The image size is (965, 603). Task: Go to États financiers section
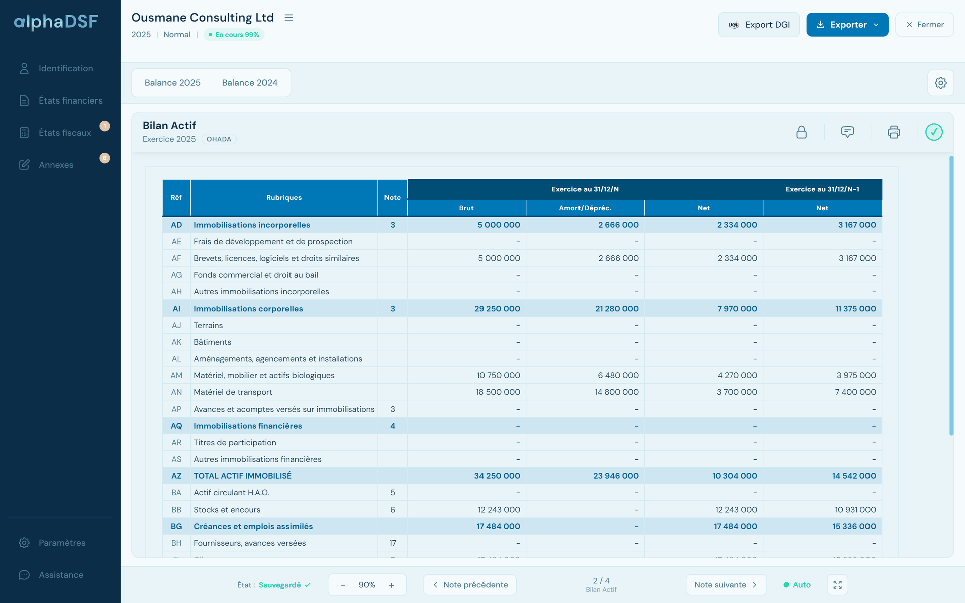(x=60, y=100)
